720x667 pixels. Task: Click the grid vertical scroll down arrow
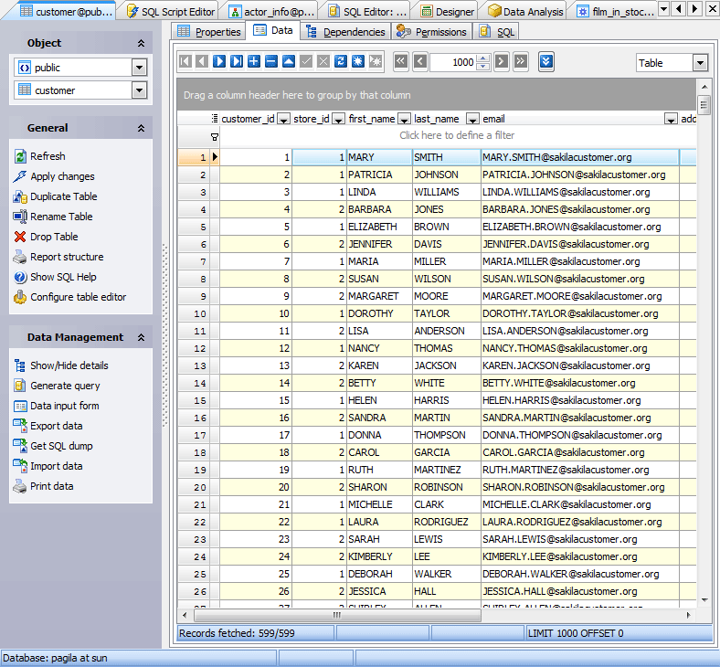click(704, 600)
